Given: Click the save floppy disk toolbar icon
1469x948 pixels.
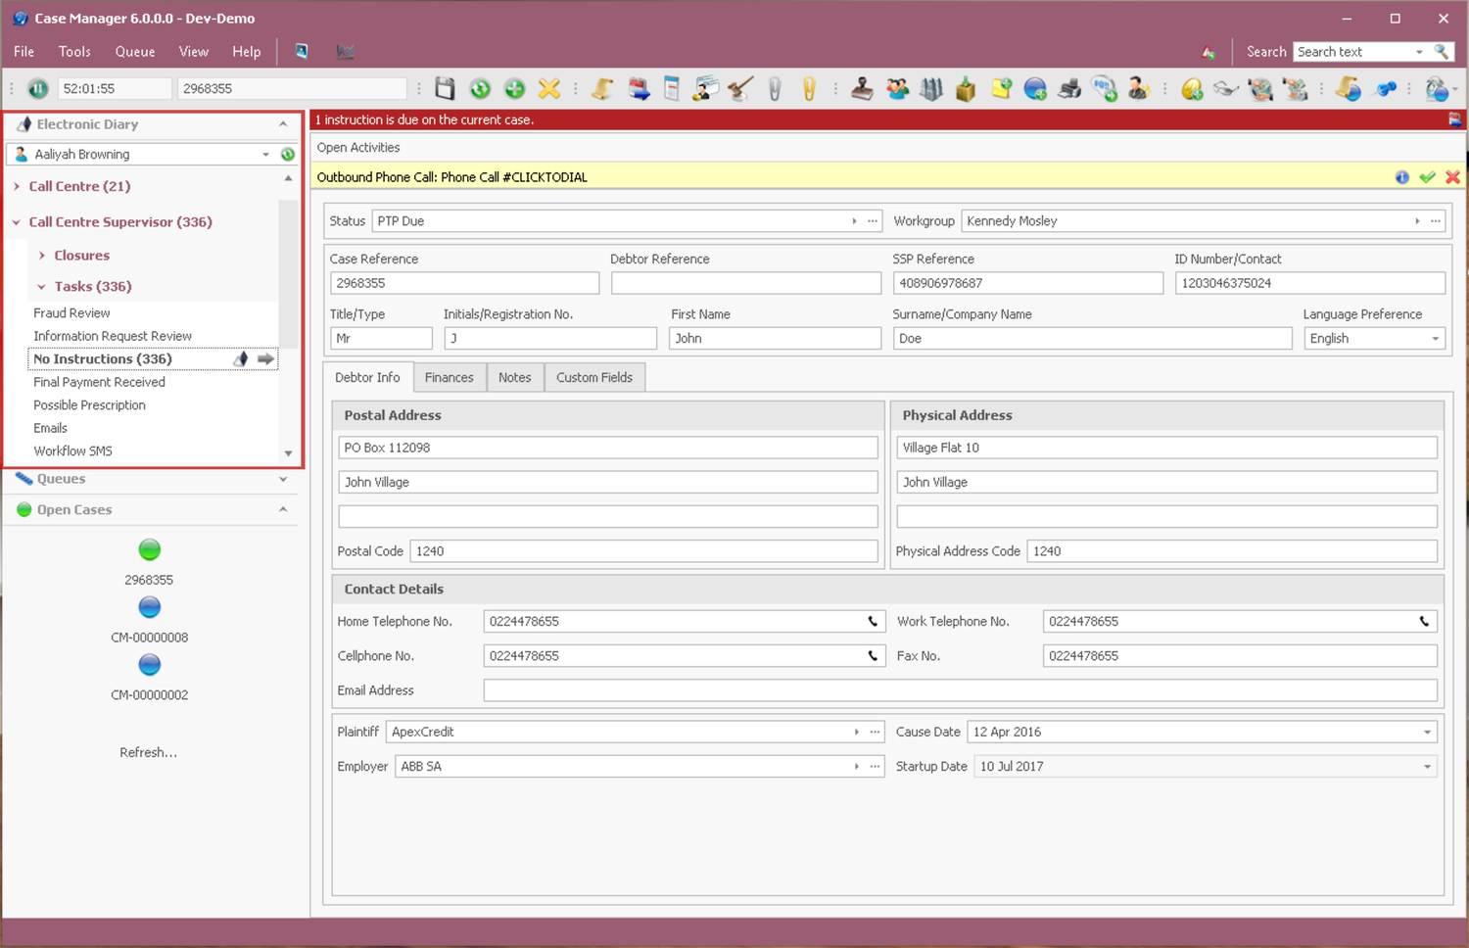Looking at the screenshot, I should 445,89.
